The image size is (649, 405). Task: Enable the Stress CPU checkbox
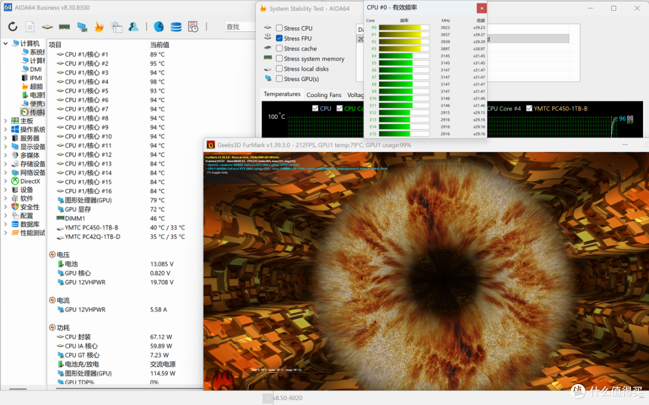tap(279, 28)
